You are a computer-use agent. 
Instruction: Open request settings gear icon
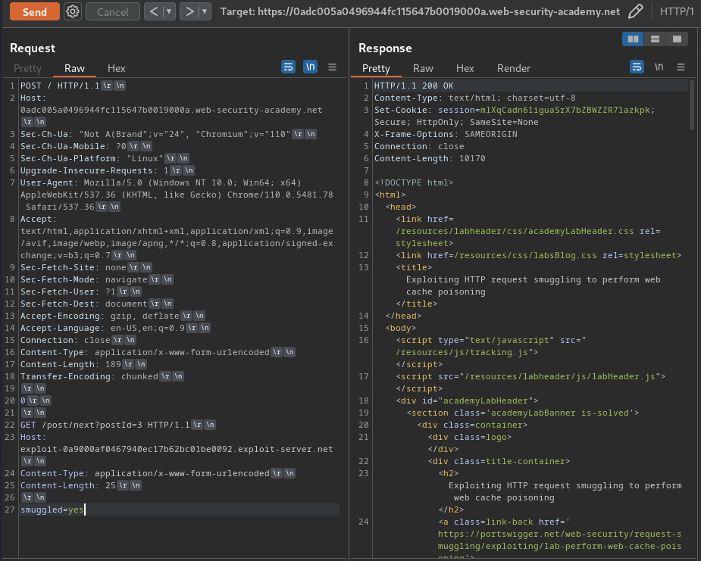pyautogui.click(x=73, y=11)
